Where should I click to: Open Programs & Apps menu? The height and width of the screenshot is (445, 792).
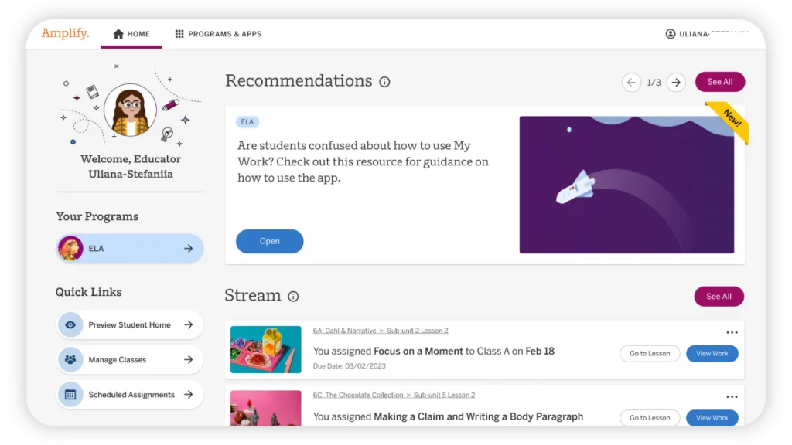click(218, 34)
